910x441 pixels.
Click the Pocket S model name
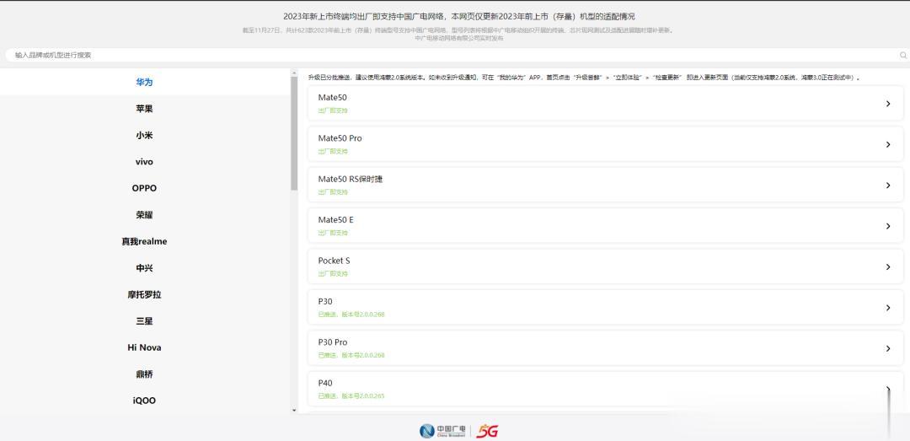pyautogui.click(x=335, y=261)
